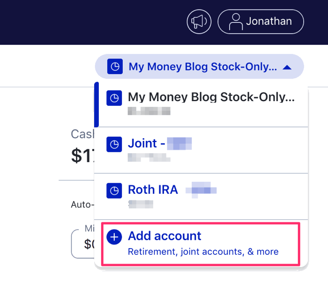This screenshot has width=328, height=281.
Task: Click the partially hidden Cash label
Action: 82,134
